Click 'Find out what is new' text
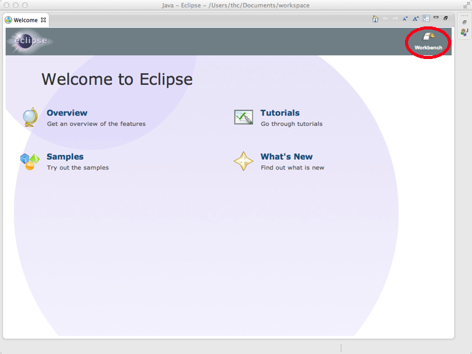This screenshot has width=472, height=354. tap(293, 168)
